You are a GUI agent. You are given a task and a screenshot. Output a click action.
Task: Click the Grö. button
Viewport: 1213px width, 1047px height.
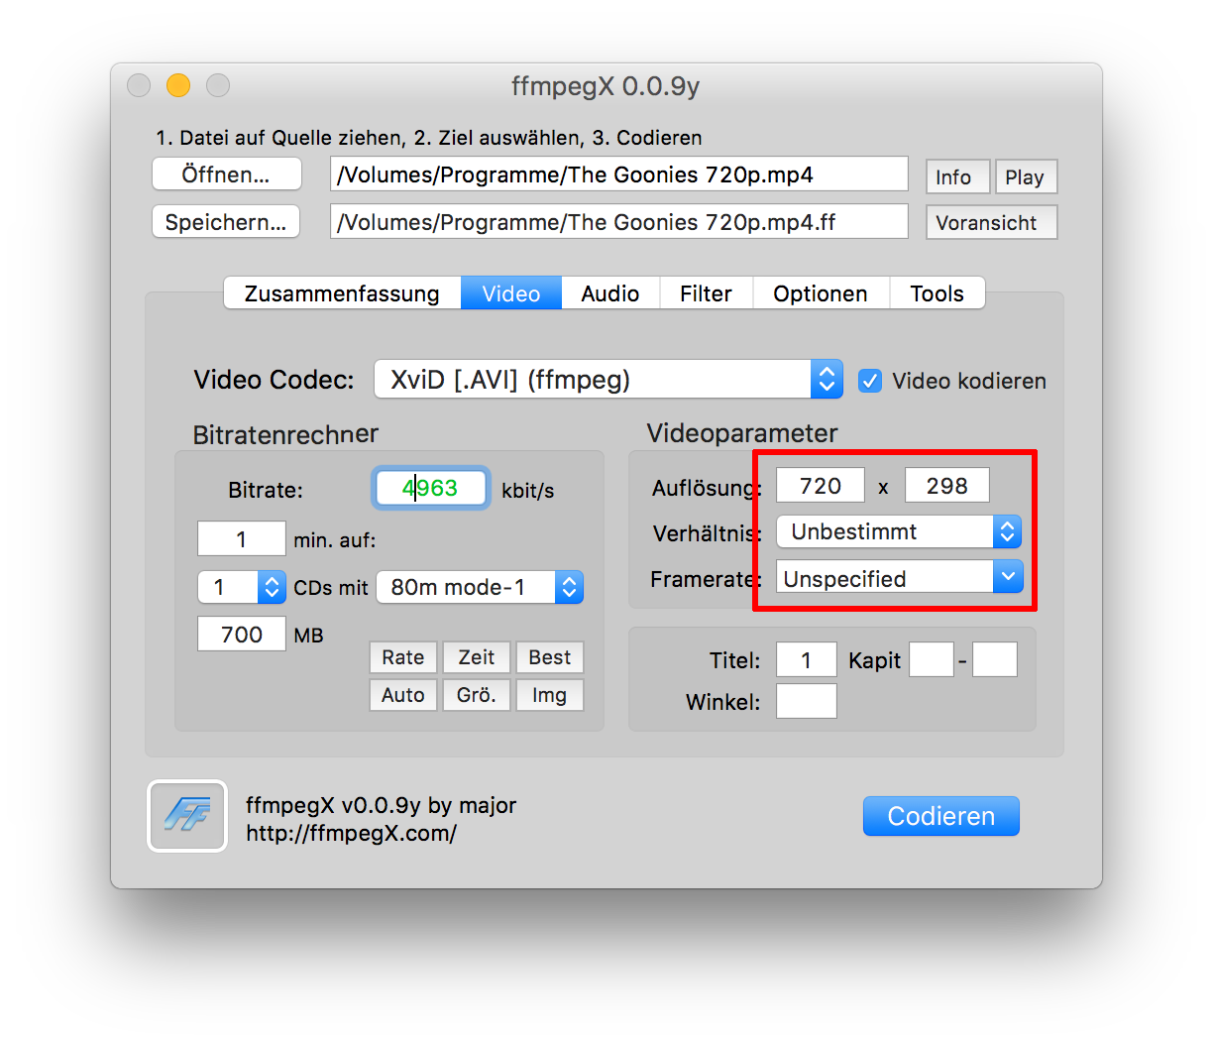[477, 695]
